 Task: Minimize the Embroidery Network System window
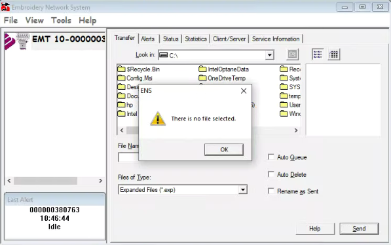(344, 7)
